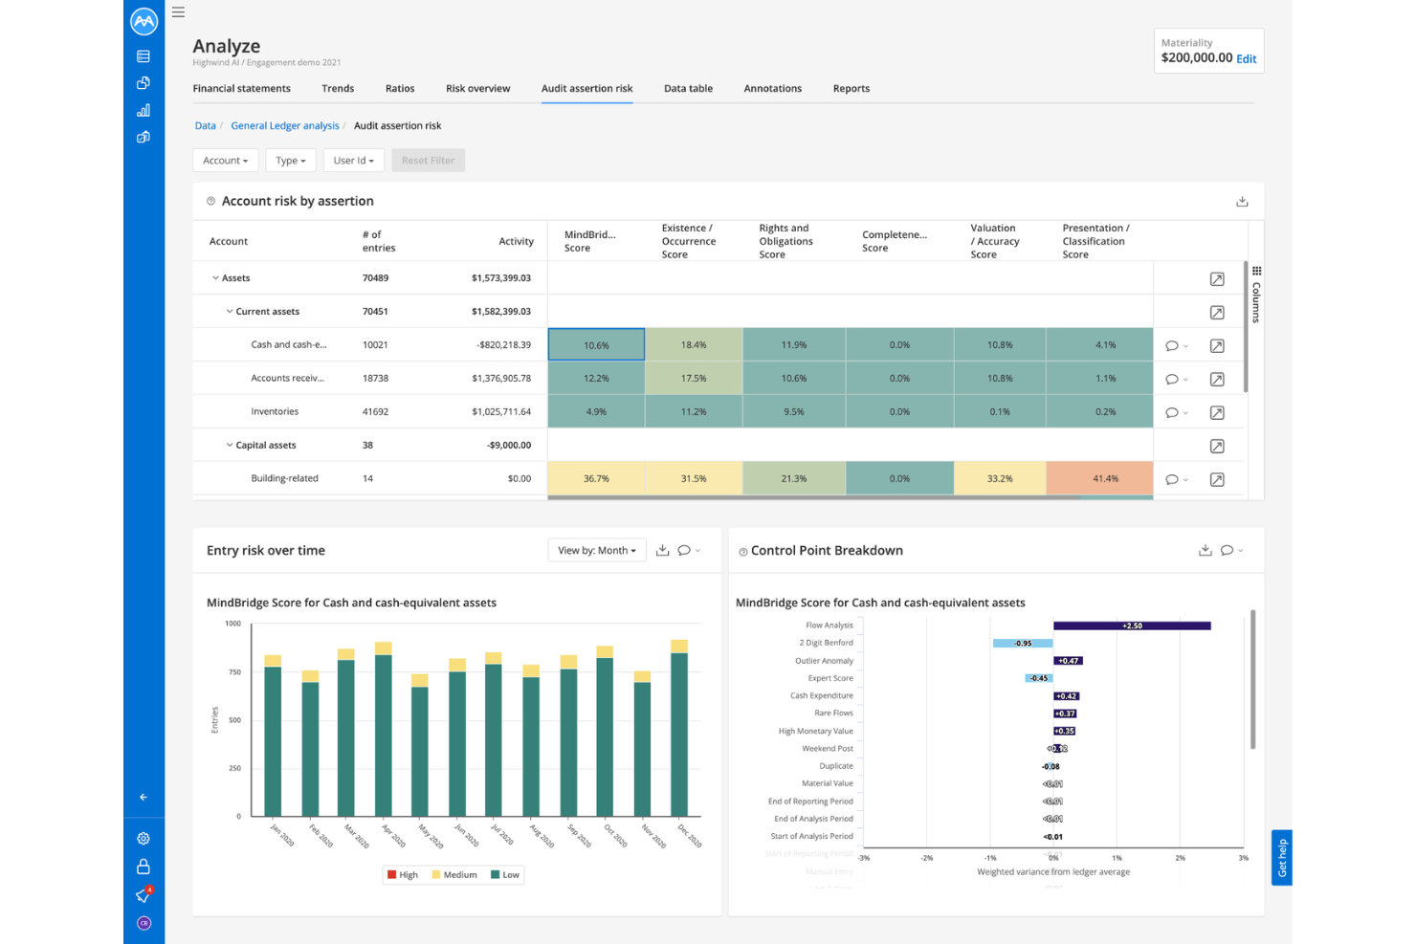Toggle the Medium series in the chart legend
This screenshot has height=944, width=1416.
coord(454,875)
